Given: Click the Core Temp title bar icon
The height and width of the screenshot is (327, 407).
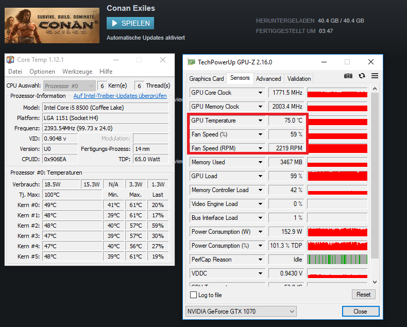Looking at the screenshot, I should pyautogui.click(x=10, y=60).
